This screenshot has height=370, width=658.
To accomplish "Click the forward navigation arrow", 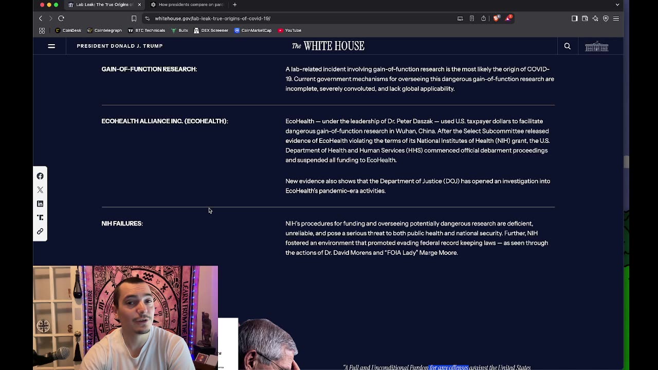I will (50, 18).
